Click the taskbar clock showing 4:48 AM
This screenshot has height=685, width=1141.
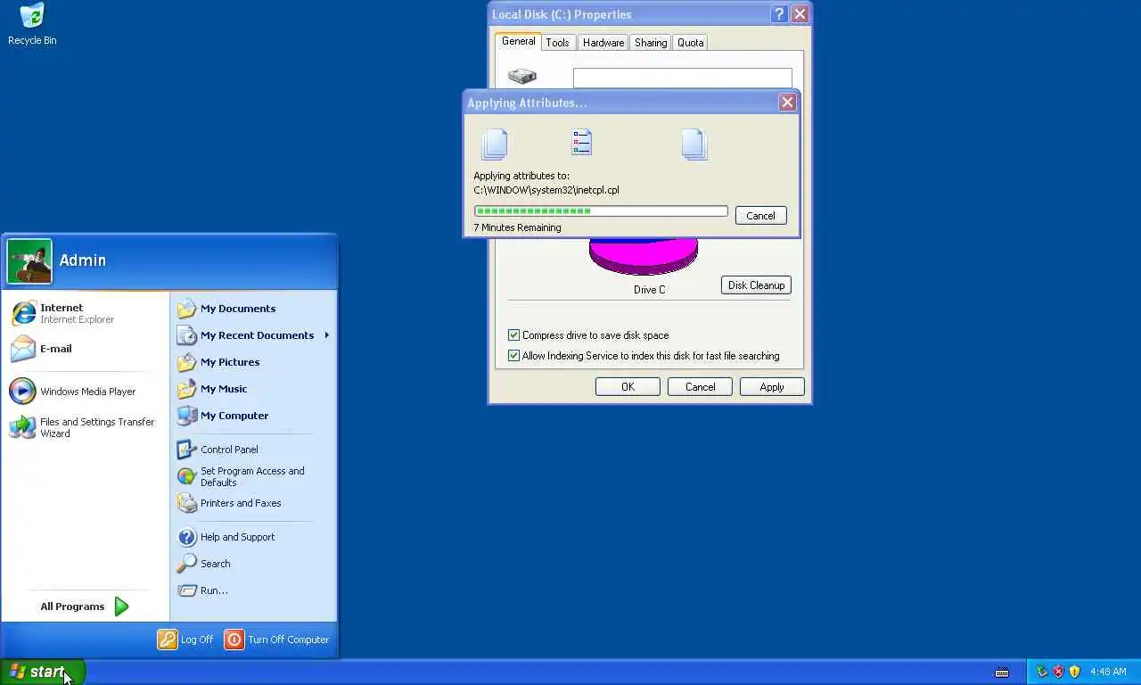coord(1108,672)
